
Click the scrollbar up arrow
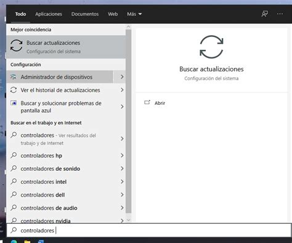pos(129,27)
